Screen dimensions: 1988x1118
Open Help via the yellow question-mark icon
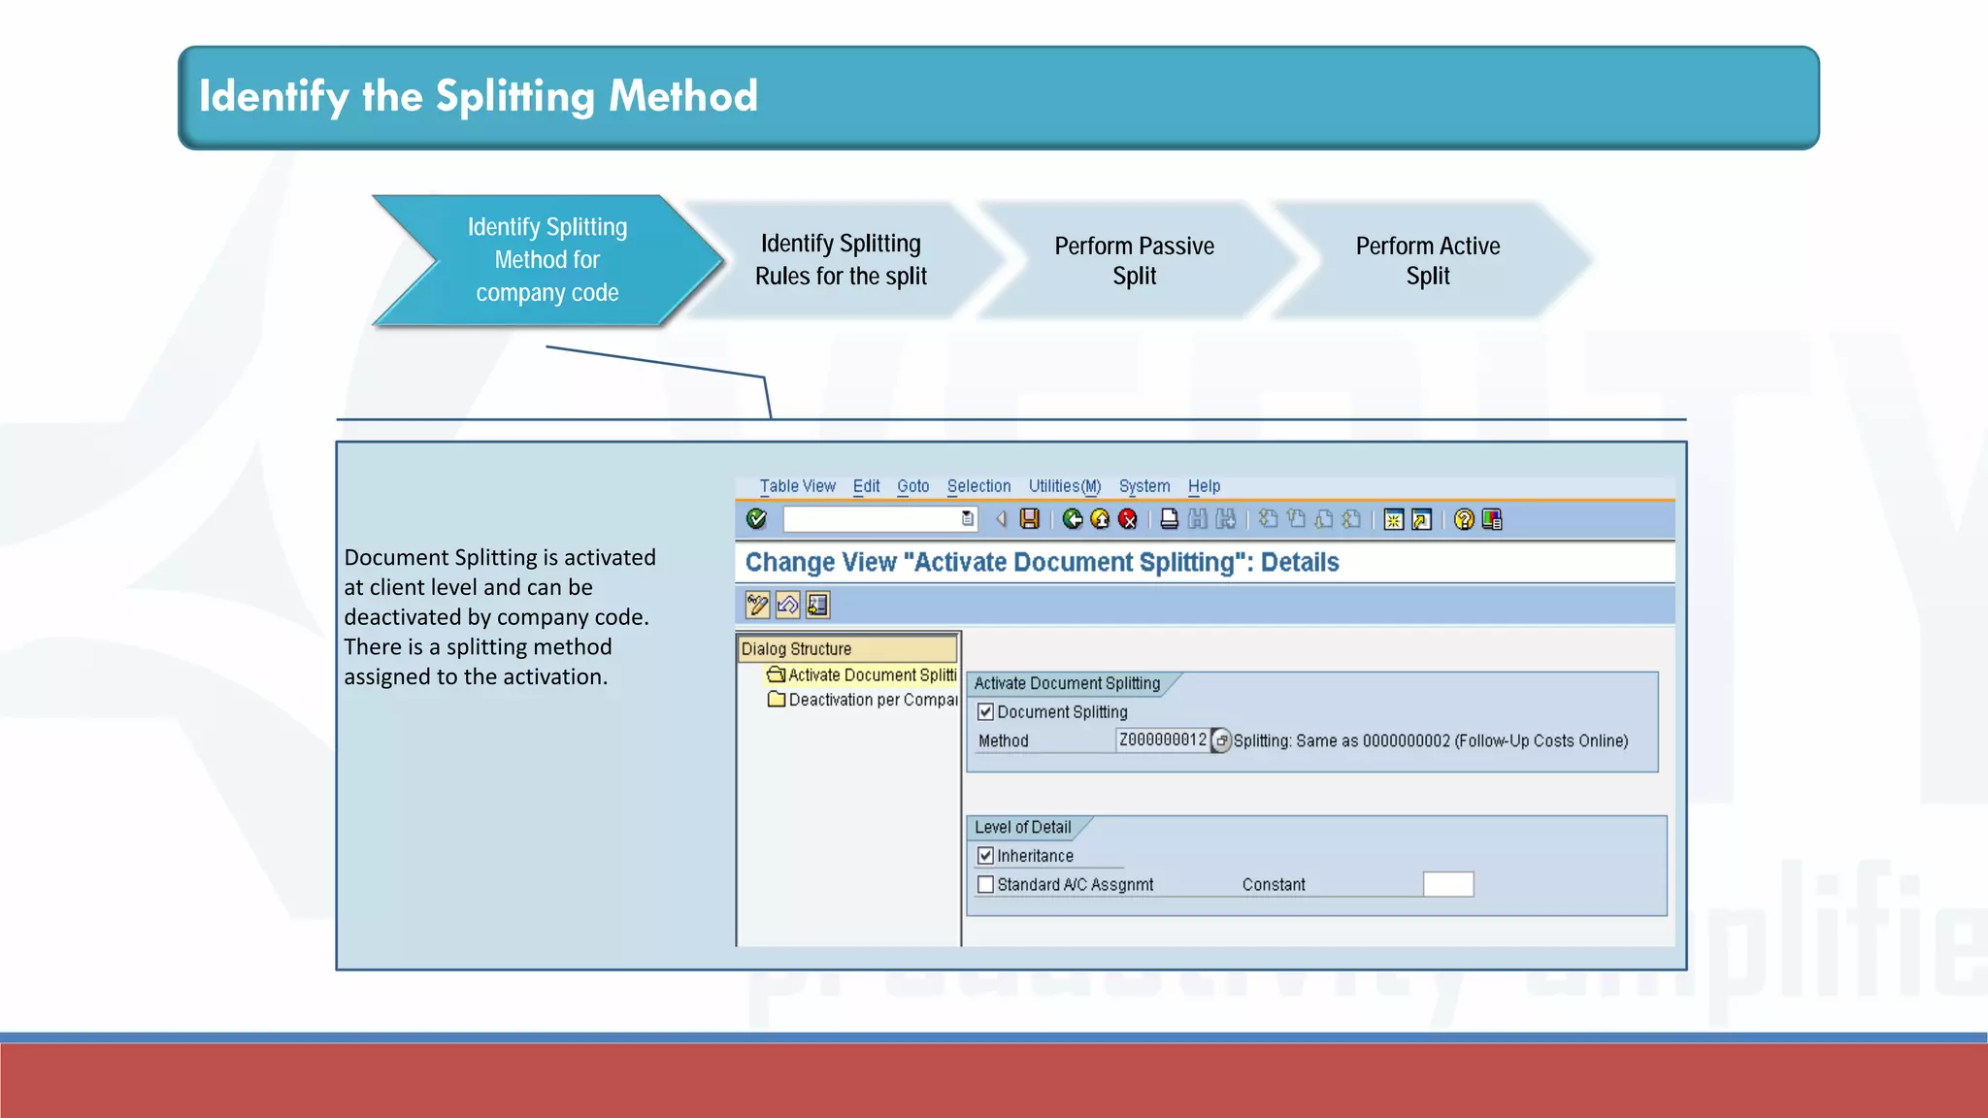(x=1464, y=519)
